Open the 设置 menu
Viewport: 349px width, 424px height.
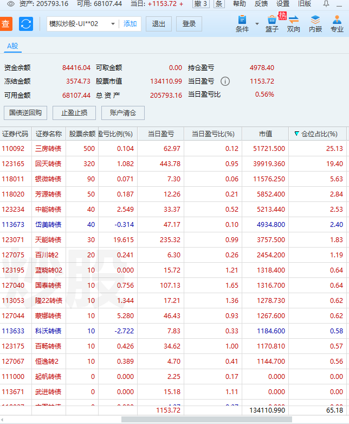tap(283, 4)
